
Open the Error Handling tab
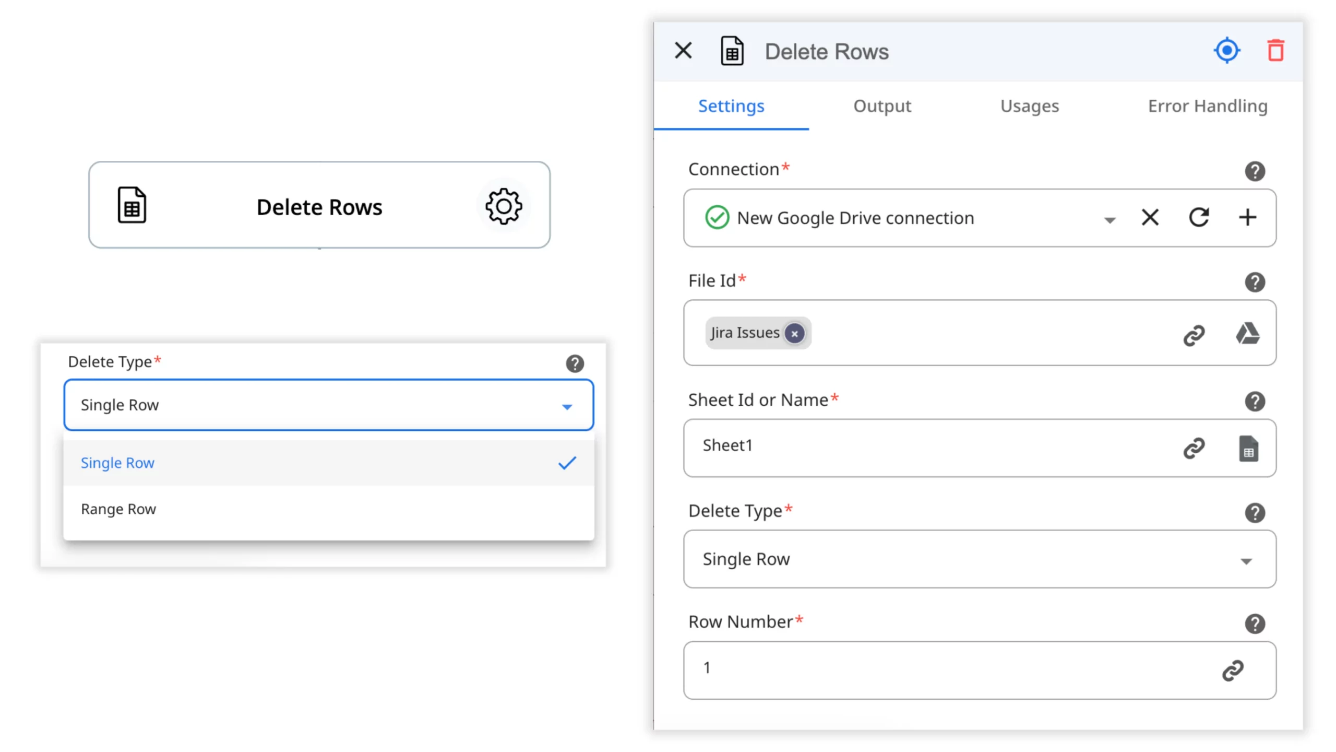point(1207,106)
